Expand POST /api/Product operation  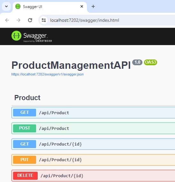click(x=93, y=128)
